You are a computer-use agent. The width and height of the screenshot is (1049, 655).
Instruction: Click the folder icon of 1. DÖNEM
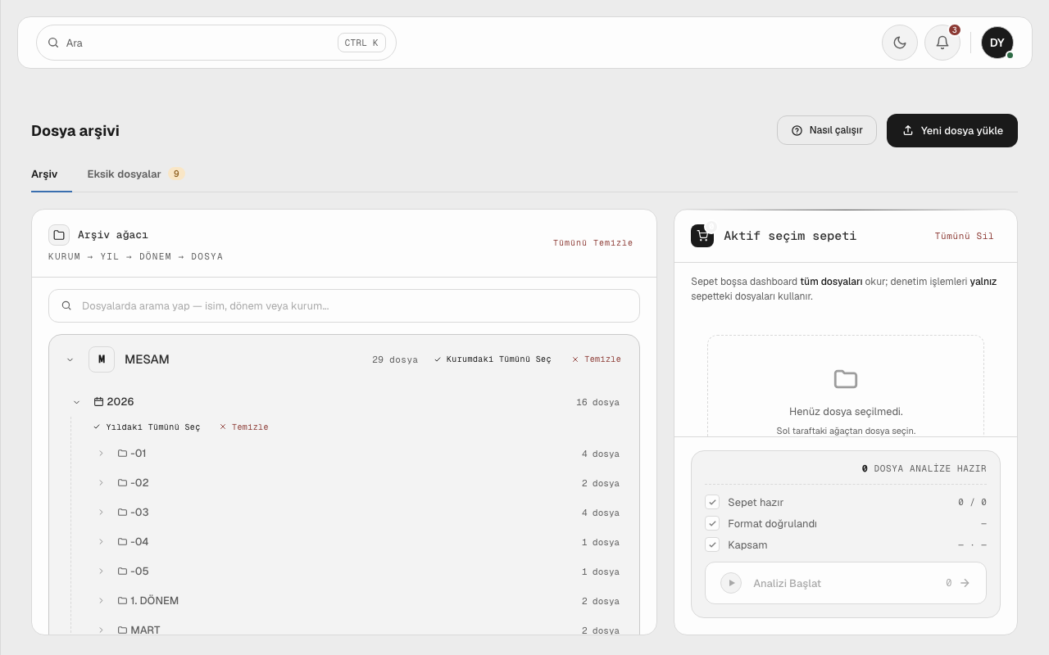(x=122, y=601)
